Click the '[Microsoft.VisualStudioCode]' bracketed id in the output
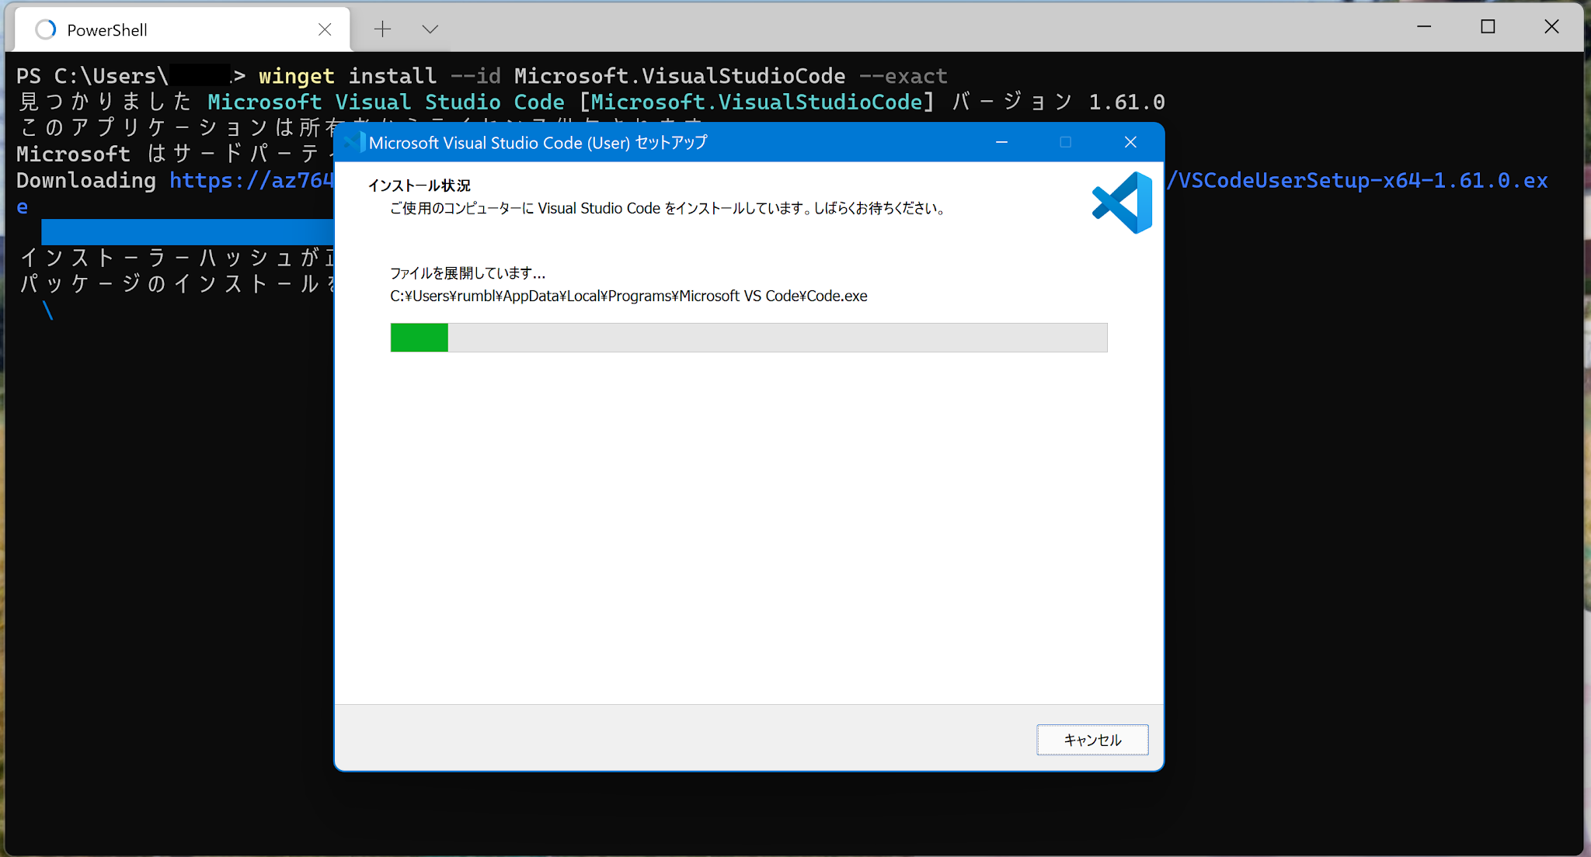 (x=756, y=102)
